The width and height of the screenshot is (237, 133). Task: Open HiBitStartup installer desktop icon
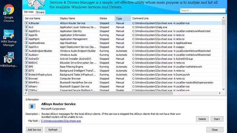coord(9,60)
